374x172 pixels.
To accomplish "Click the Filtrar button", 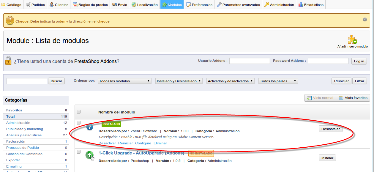I will point(359,81).
